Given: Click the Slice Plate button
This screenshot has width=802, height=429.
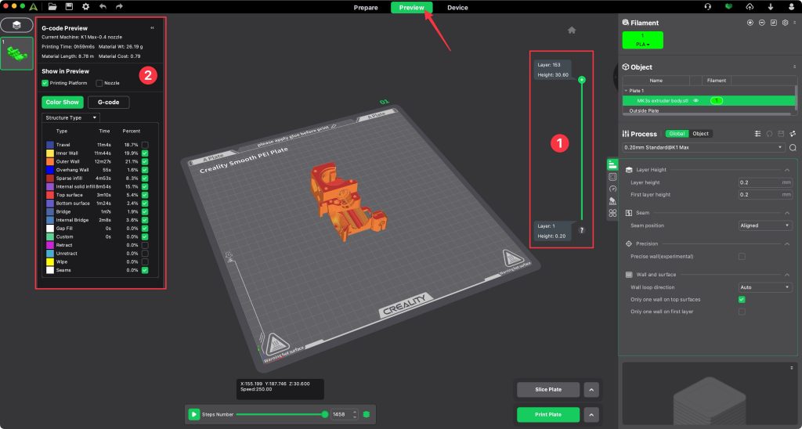Looking at the screenshot, I should pyautogui.click(x=547, y=390).
